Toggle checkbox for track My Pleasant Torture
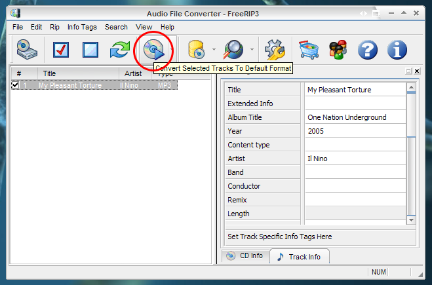 16,85
